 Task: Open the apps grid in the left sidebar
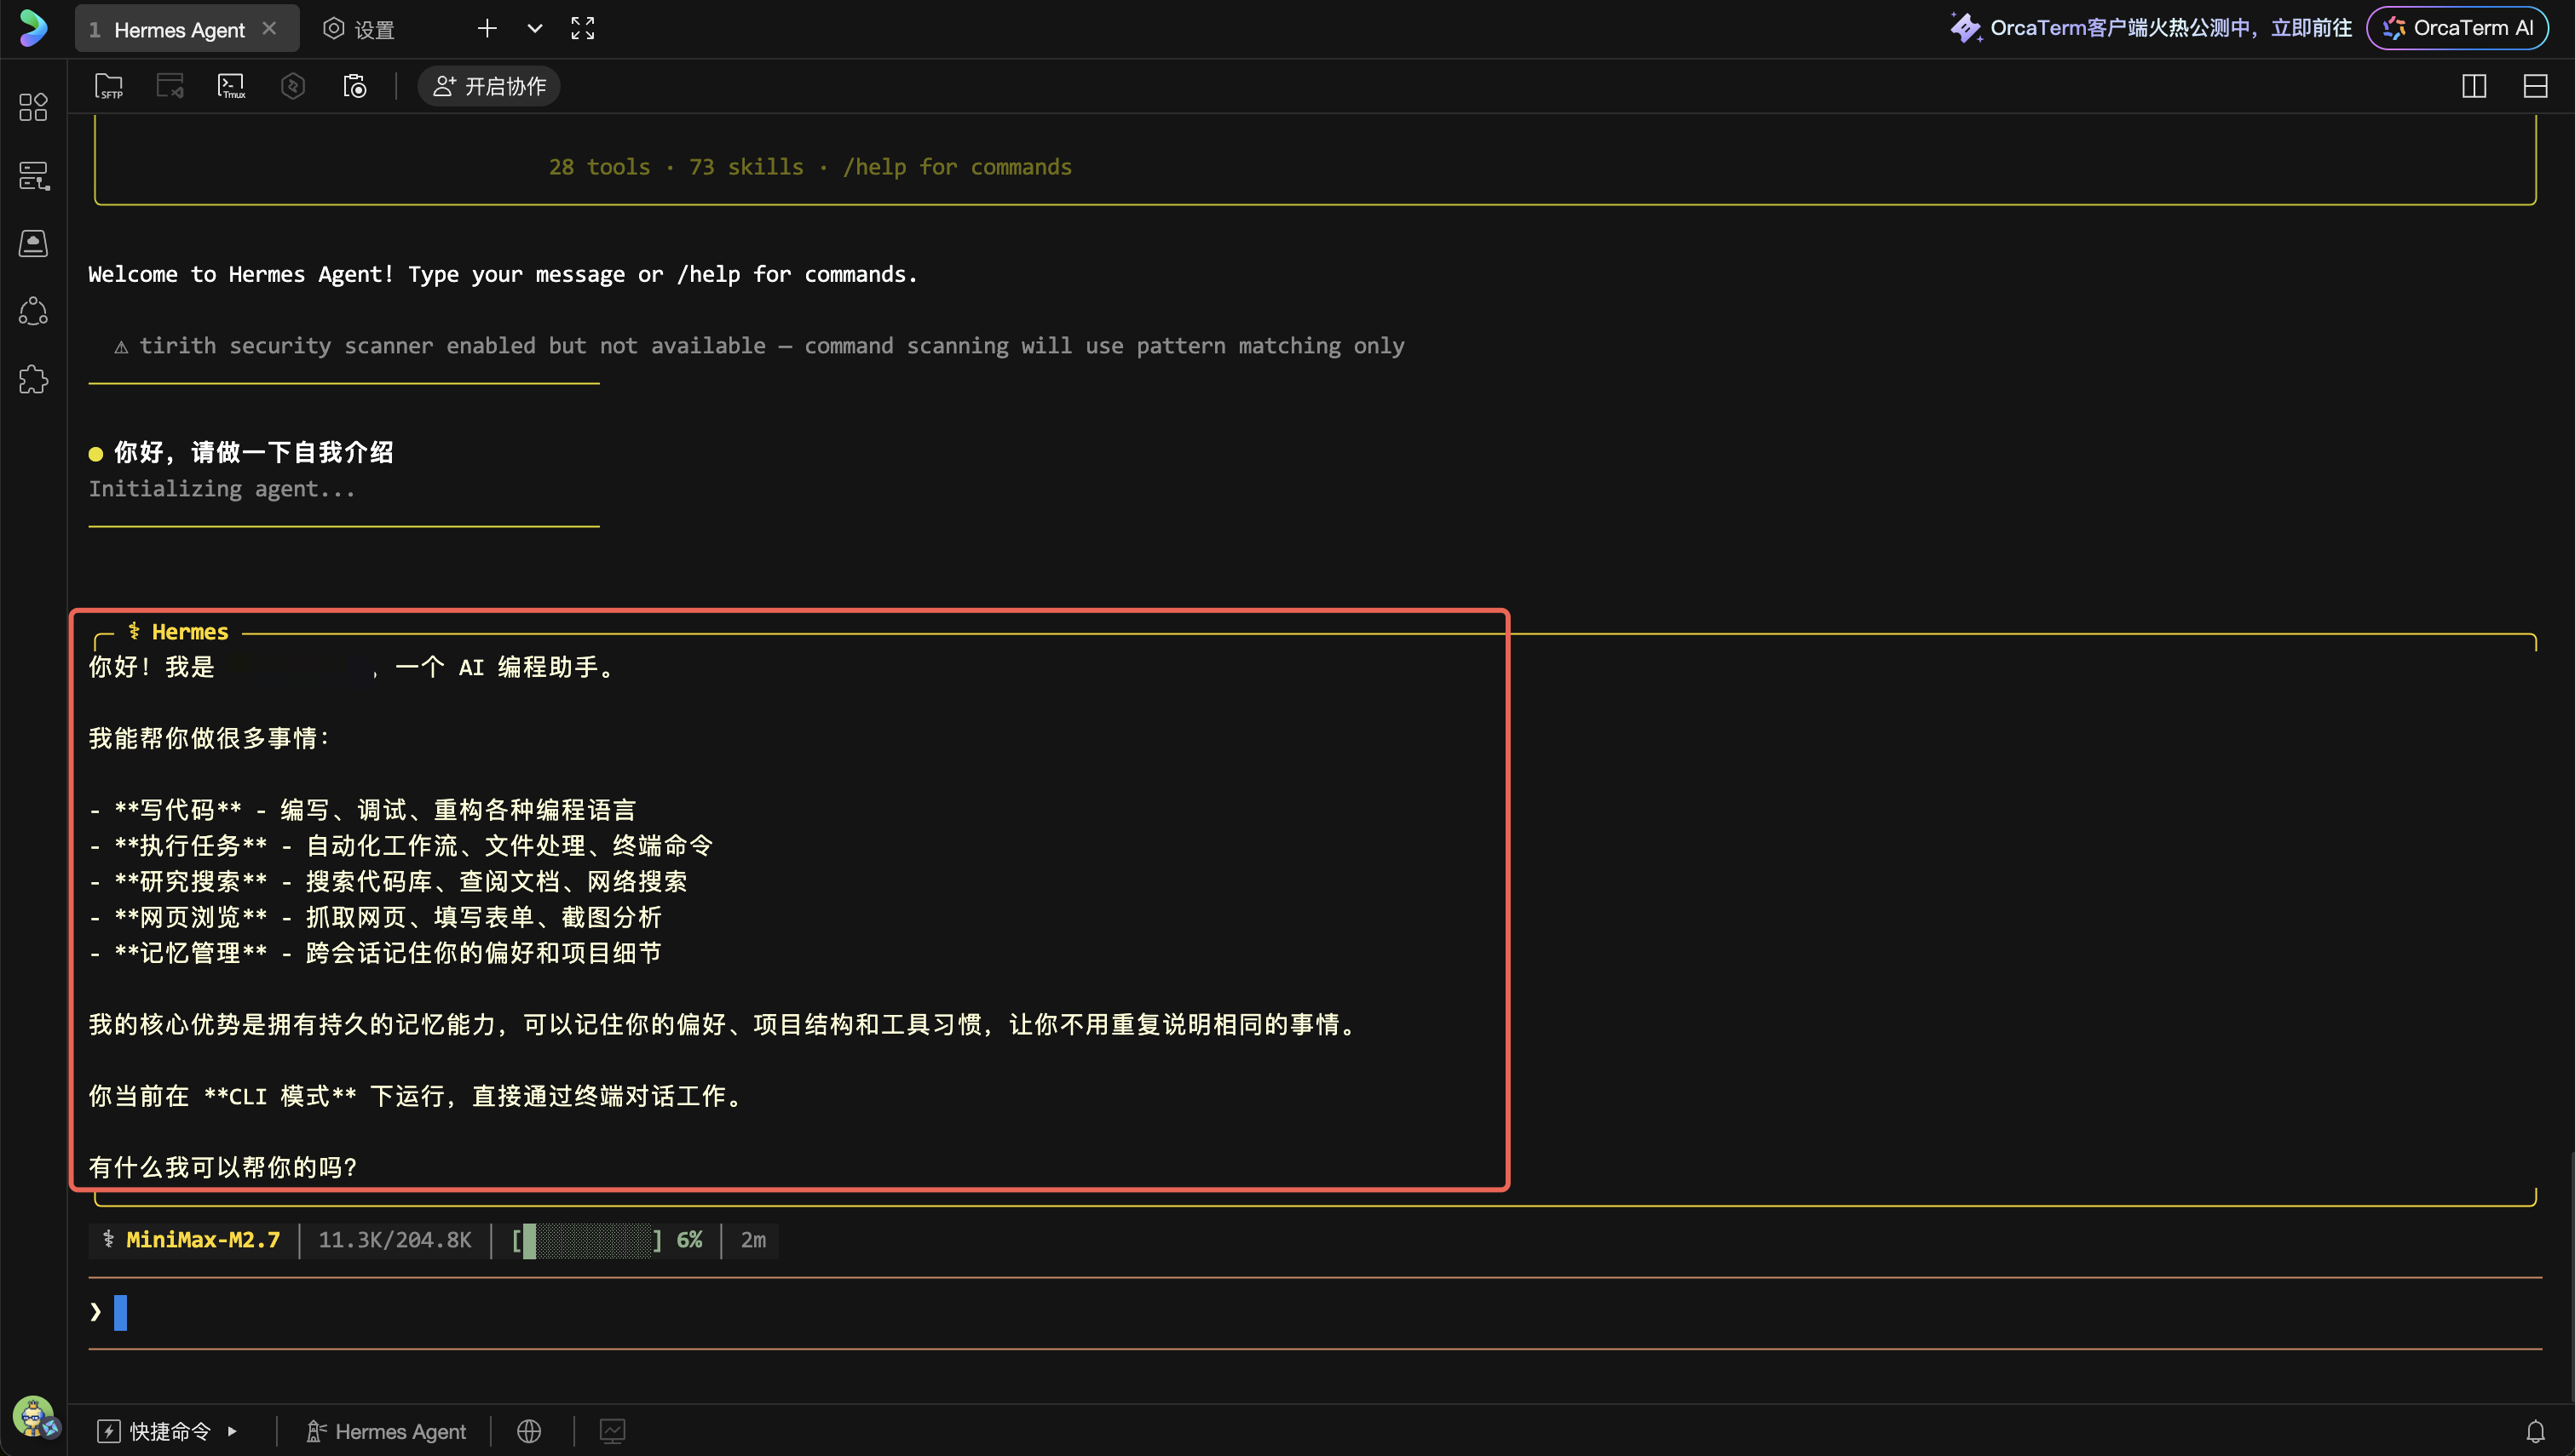tap(32, 107)
